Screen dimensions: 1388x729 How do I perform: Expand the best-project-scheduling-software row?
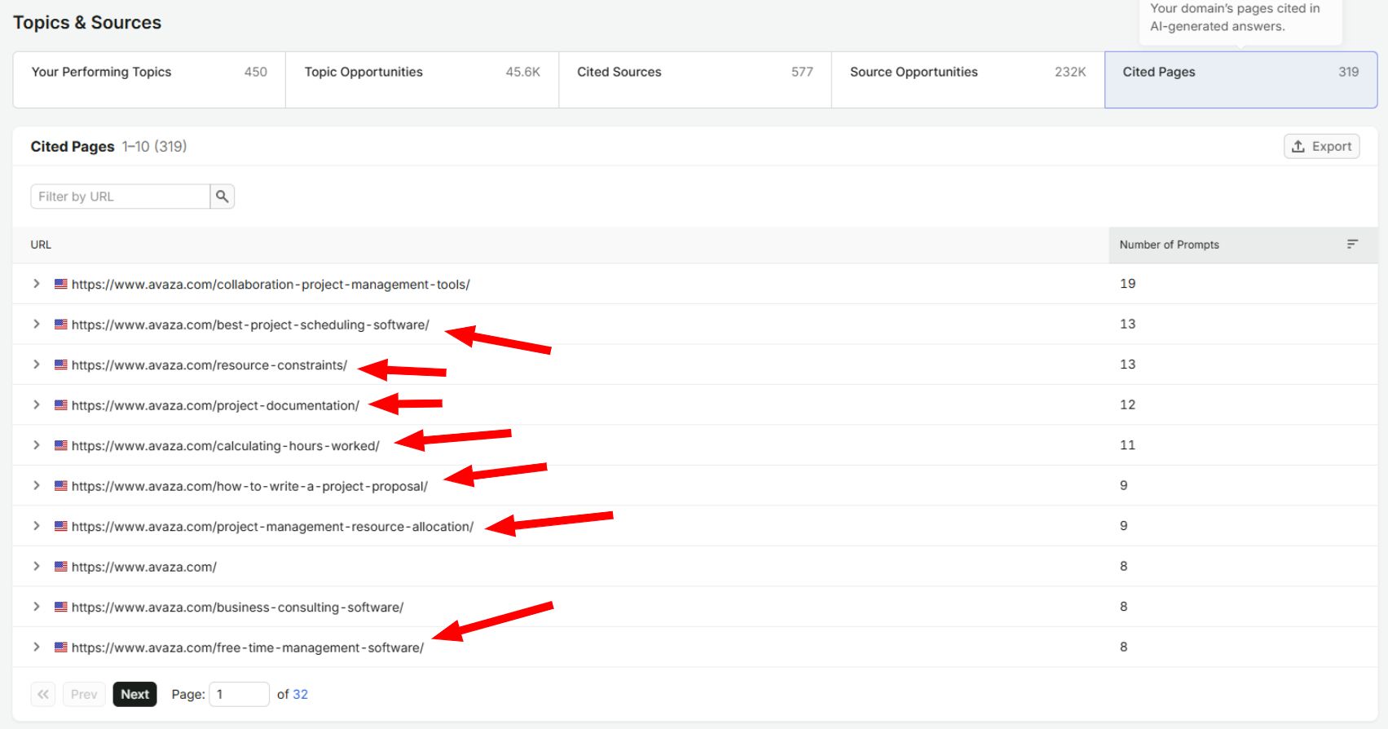pos(37,325)
